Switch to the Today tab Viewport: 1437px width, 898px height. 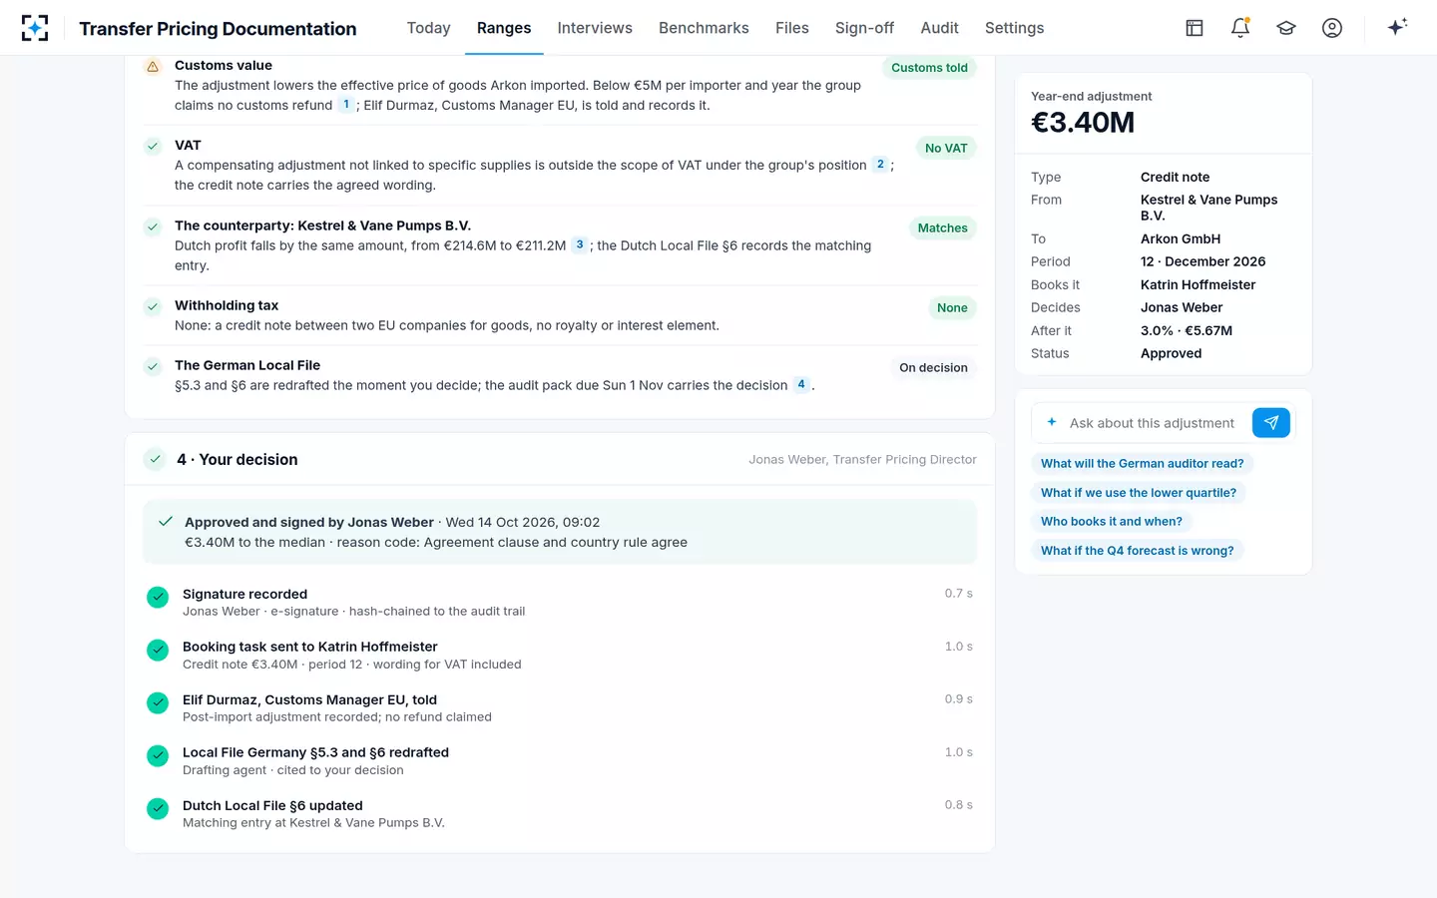[429, 28]
